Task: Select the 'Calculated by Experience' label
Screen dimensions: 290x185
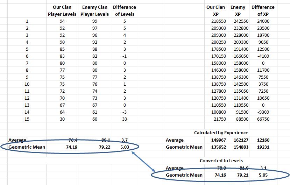Action: [221, 133]
